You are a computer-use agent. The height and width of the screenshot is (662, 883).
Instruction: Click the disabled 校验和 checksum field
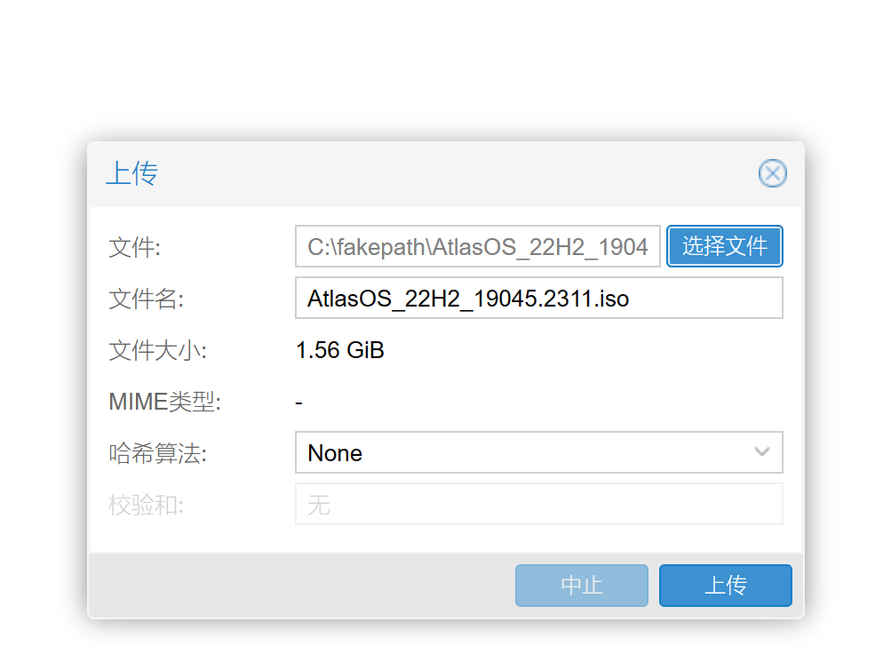[539, 504]
